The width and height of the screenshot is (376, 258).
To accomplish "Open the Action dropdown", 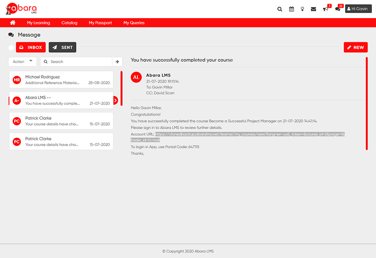I will pos(23,61).
